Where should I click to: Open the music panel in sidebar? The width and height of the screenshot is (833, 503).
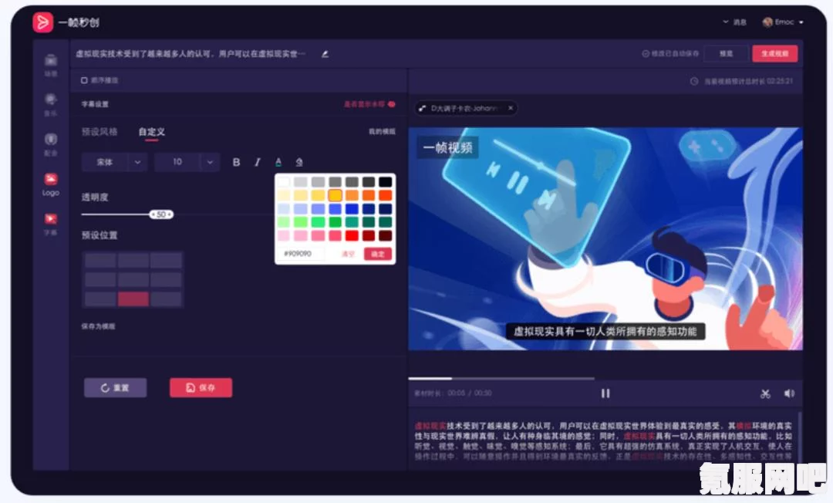50,104
